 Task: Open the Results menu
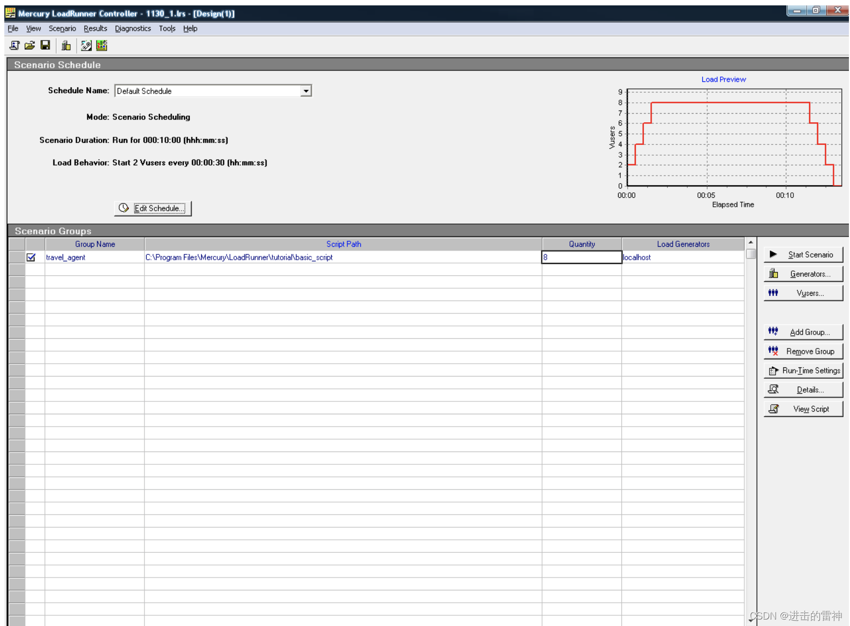[x=95, y=29]
